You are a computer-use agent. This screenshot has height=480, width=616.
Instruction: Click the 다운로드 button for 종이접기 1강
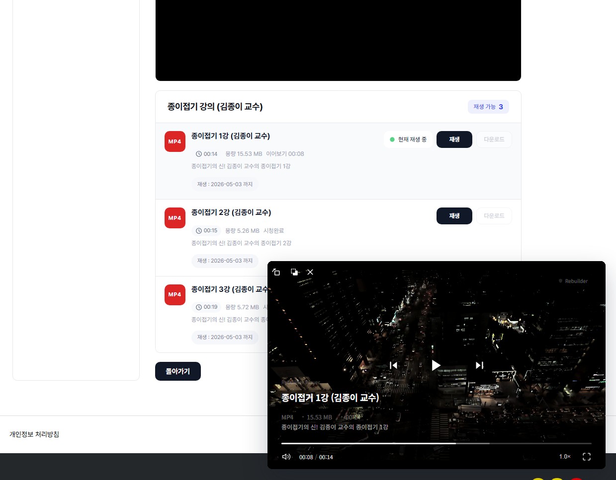point(494,139)
